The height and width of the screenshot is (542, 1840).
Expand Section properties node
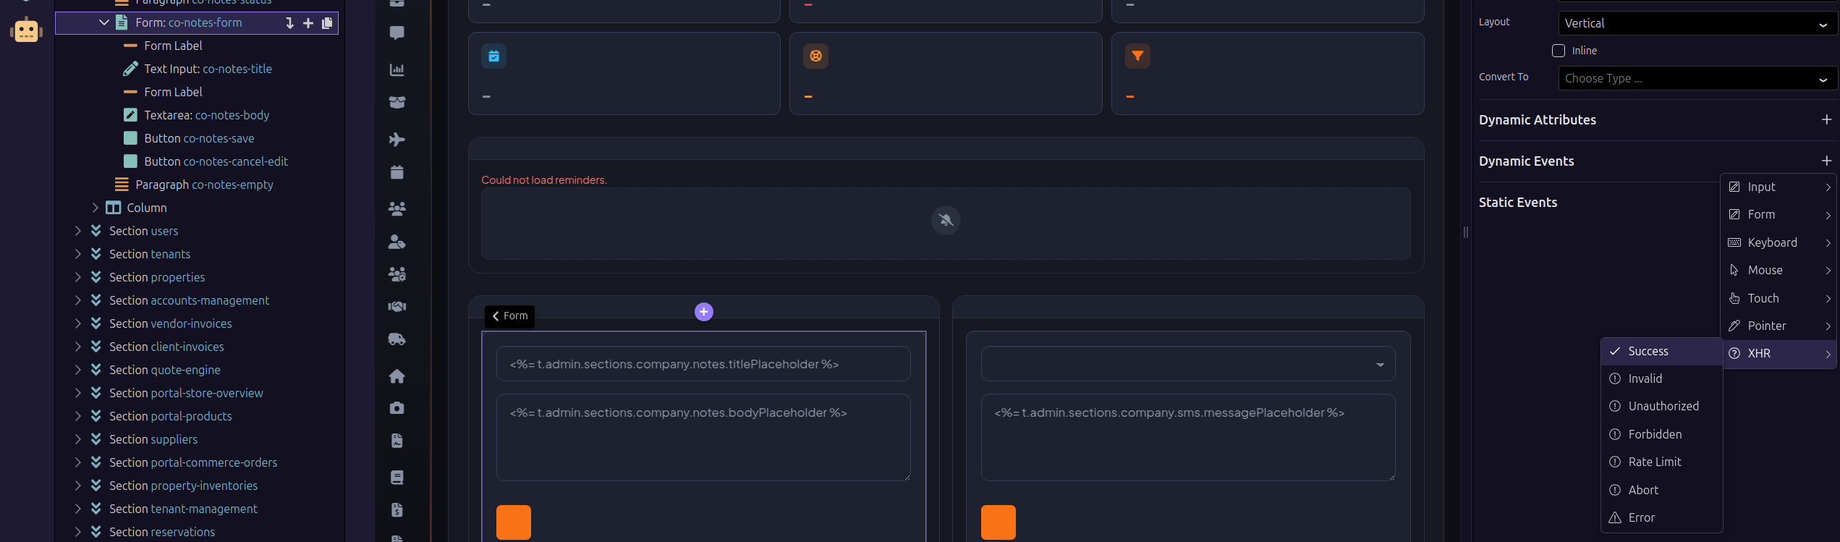pos(77,277)
